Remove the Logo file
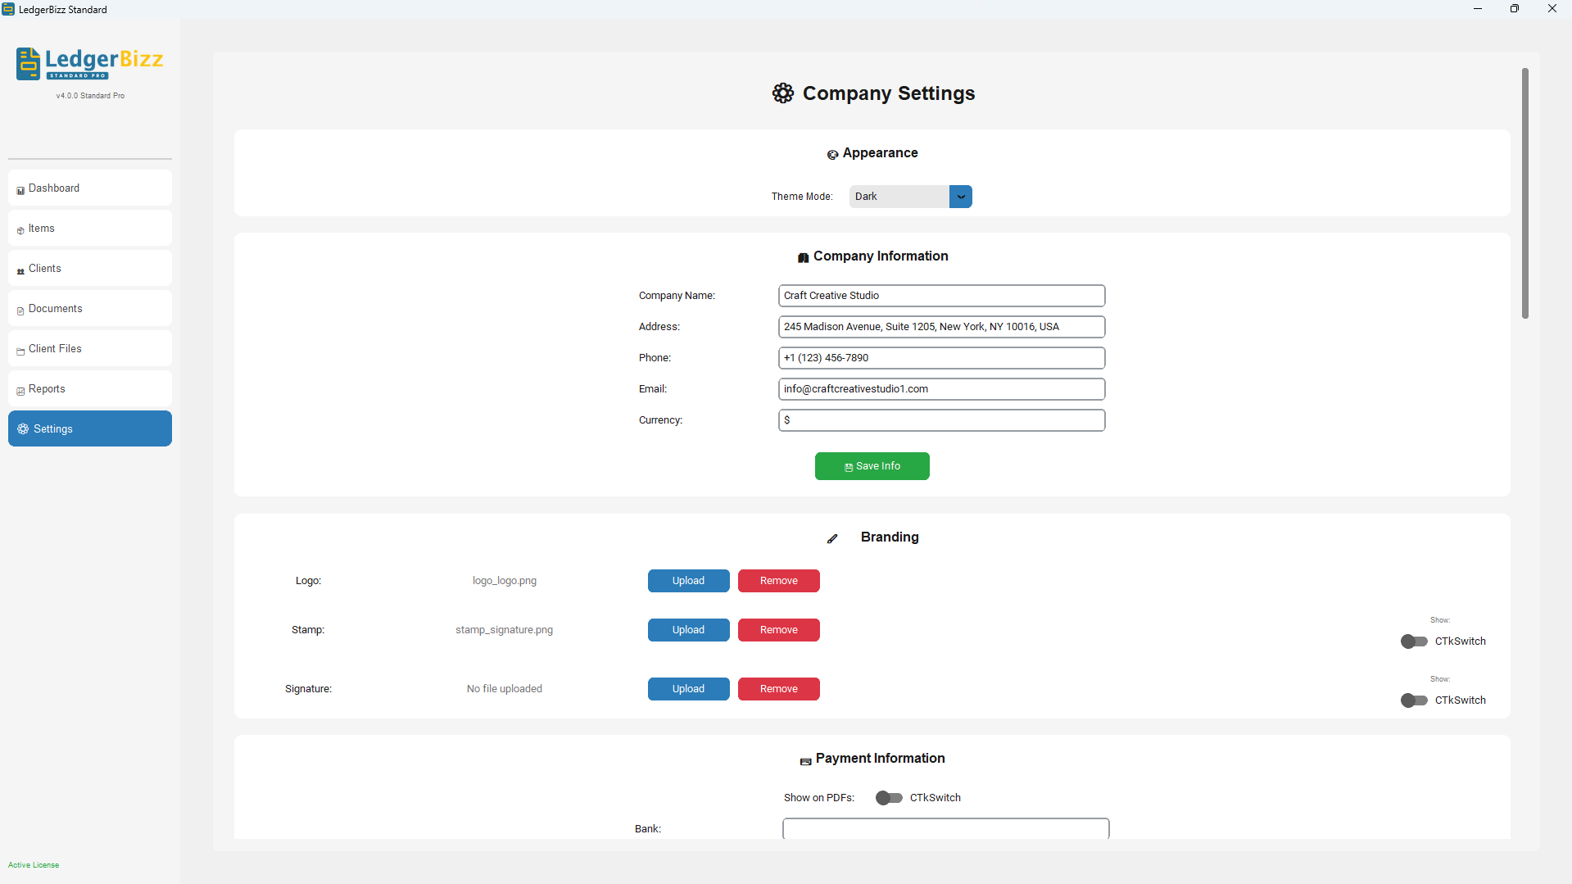The image size is (1572, 884). 778,581
